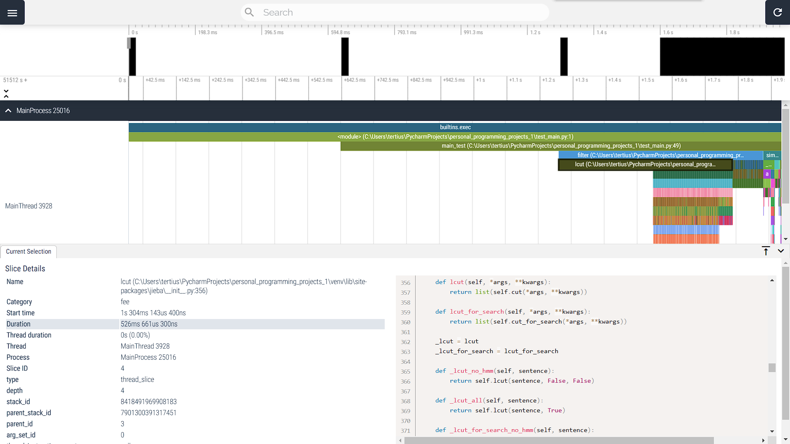Select the builtins.exec slice
Screen dimensions: 790x444
coord(455,127)
